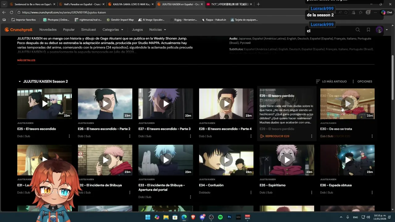The image size is (395, 222).
Task: Open the Copilot Chat button in Edge
Action: (386, 12)
